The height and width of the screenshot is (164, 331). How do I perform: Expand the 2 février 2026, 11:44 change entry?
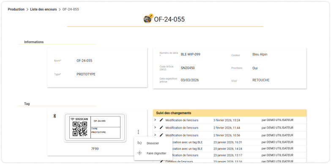pos(155,128)
